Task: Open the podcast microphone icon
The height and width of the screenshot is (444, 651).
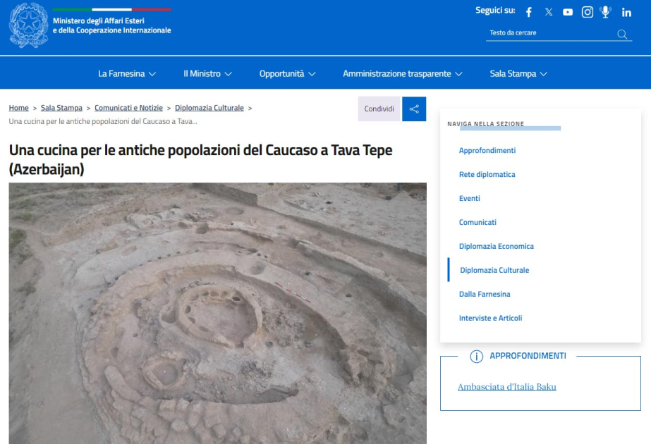Action: tap(606, 12)
